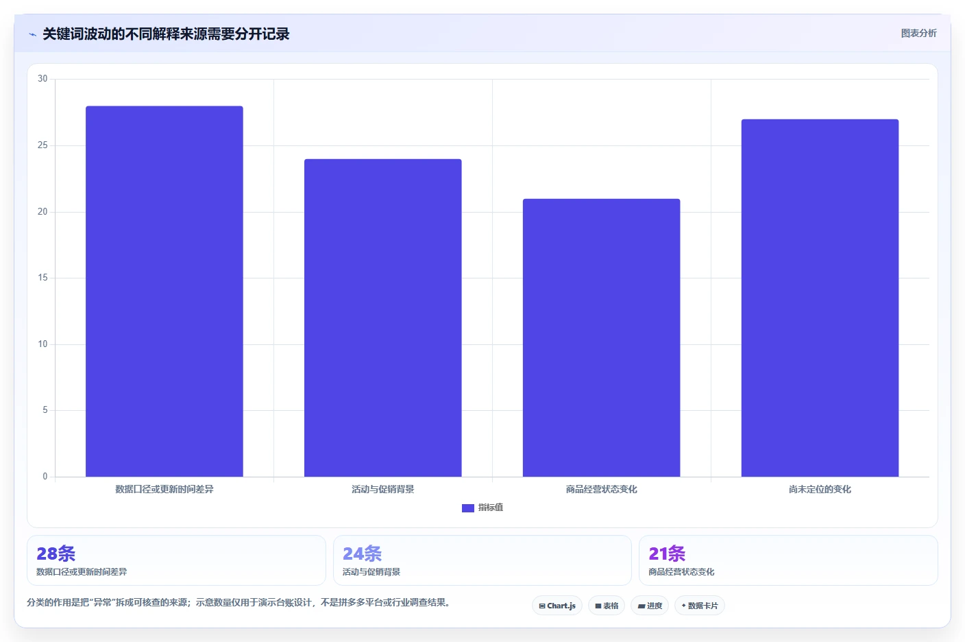Click the footnote text about 分类的作用
Image resolution: width=965 pixels, height=642 pixels.
pos(240,602)
